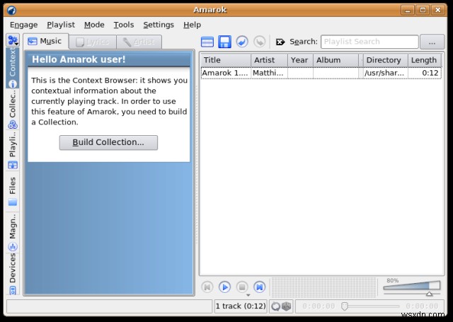Open the Playlists sidebar tab

coord(13,150)
